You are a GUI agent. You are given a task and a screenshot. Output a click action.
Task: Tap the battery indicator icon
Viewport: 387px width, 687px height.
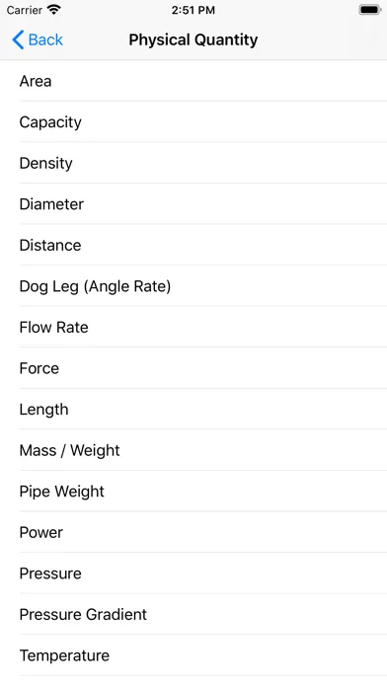coord(369,10)
